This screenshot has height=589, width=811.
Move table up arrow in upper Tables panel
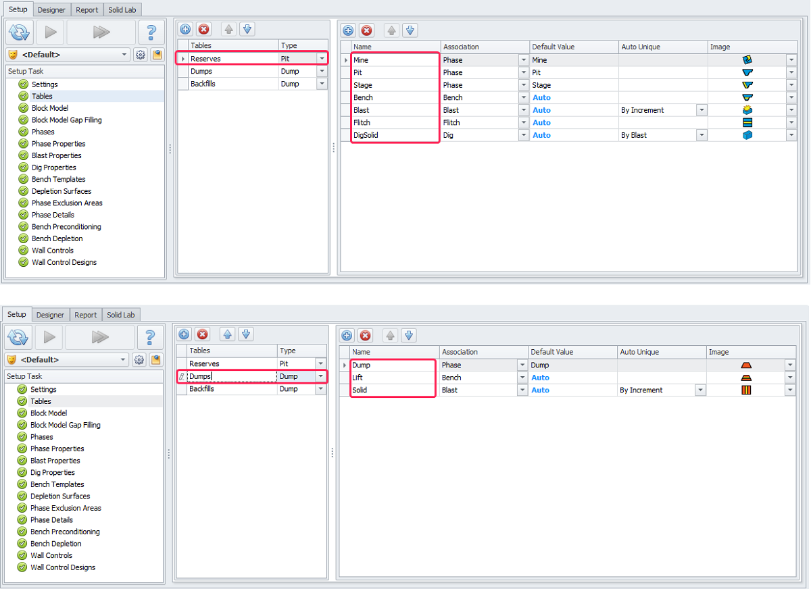tap(228, 30)
